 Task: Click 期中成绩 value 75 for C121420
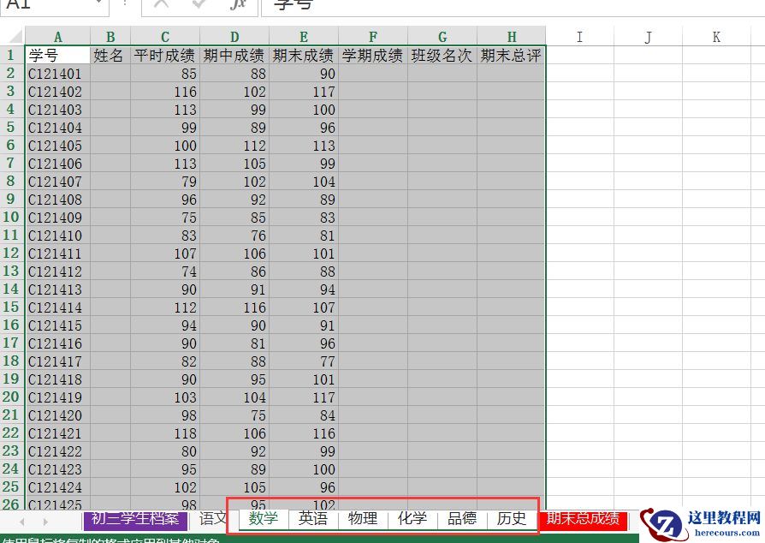click(x=234, y=415)
